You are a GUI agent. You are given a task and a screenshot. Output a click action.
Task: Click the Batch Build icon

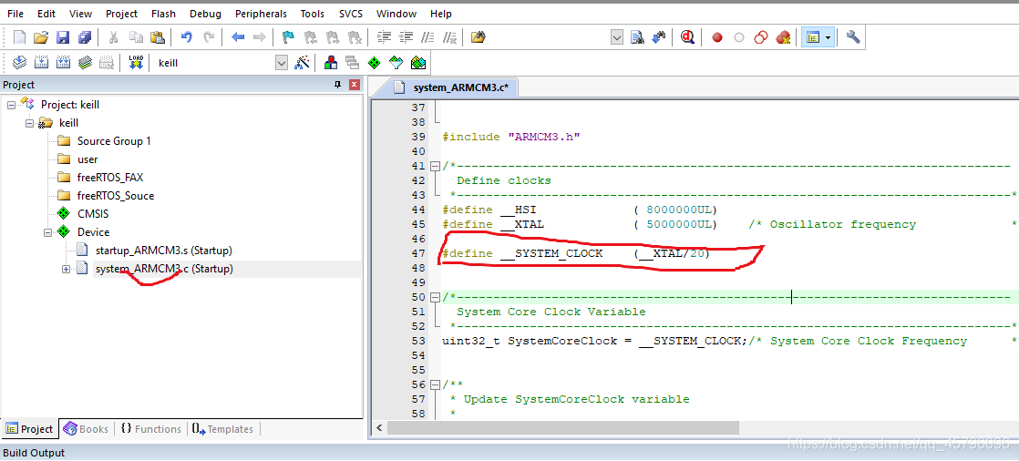tap(85, 62)
